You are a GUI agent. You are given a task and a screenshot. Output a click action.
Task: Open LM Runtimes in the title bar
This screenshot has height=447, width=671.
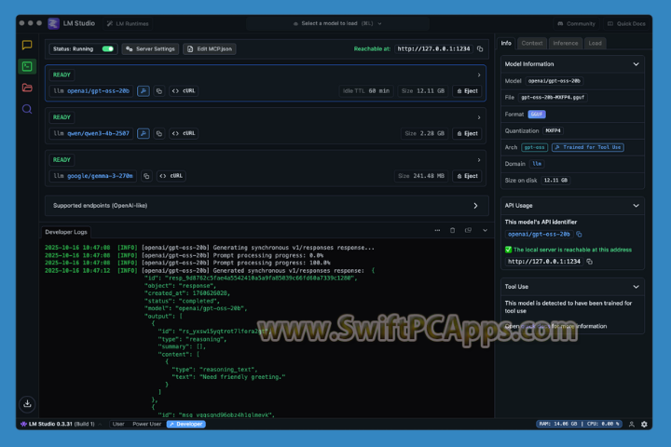coord(128,23)
